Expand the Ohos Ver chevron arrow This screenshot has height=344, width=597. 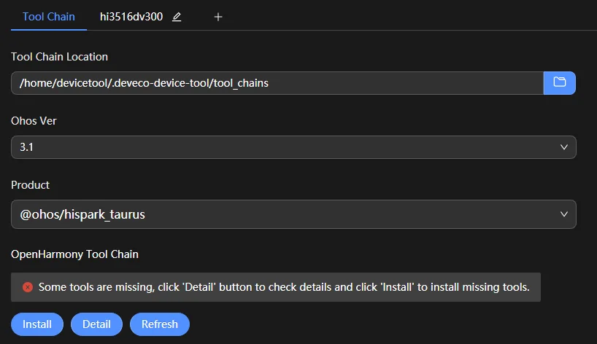point(564,147)
